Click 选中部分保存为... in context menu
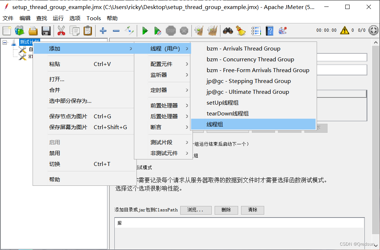Image resolution: width=380 pixels, height=250 pixels. click(84, 101)
